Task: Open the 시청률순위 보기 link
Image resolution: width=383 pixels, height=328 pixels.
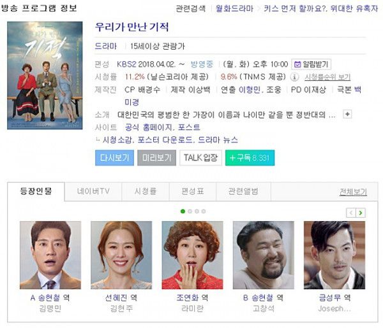Action: [327, 77]
